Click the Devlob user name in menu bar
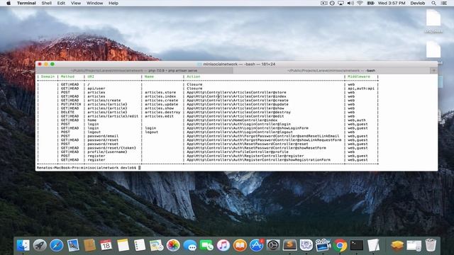The image size is (454, 255). point(418,3)
